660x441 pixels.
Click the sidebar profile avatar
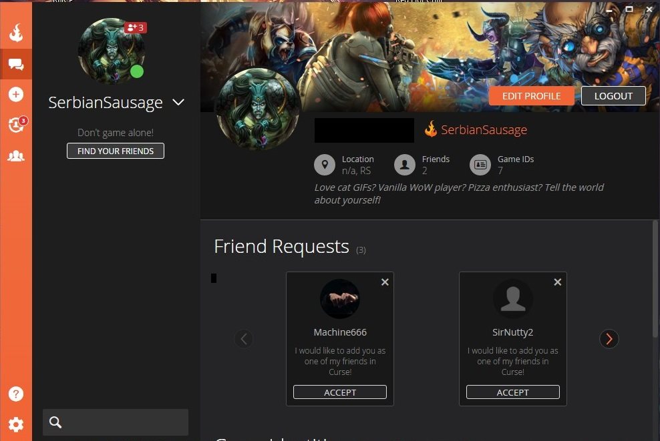pos(112,51)
